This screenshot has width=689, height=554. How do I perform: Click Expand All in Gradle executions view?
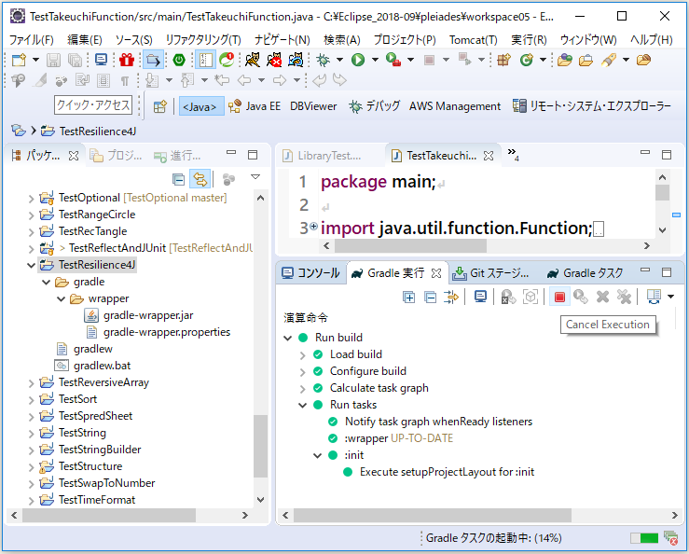tap(408, 298)
